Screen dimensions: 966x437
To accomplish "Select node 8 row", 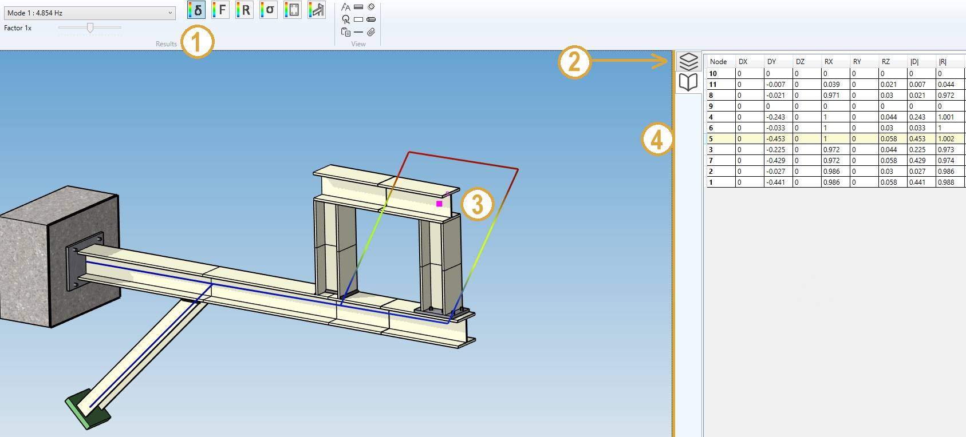I will click(x=836, y=95).
